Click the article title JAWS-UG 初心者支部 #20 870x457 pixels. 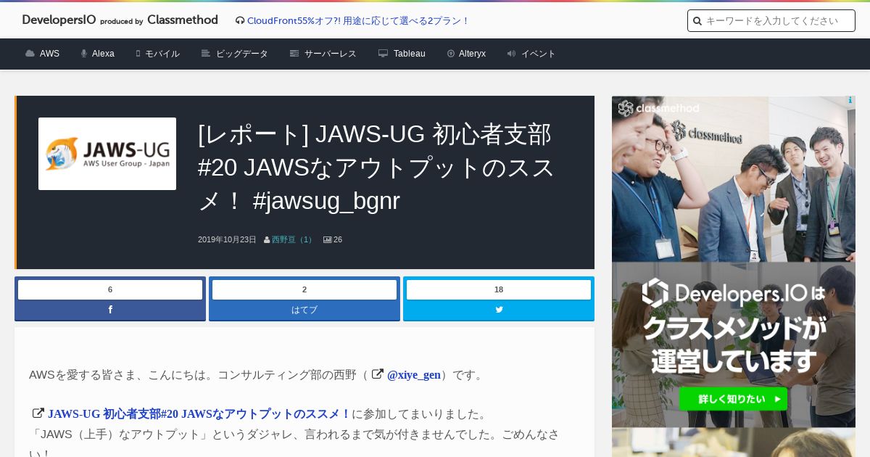376,168
